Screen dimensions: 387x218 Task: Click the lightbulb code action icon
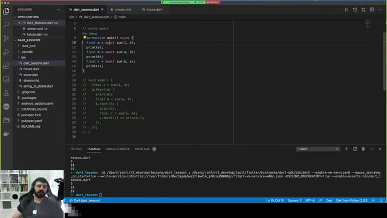(x=85, y=38)
